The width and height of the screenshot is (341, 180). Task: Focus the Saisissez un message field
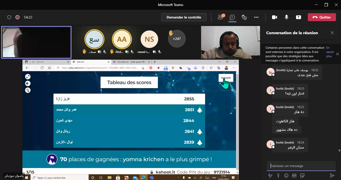(301, 166)
